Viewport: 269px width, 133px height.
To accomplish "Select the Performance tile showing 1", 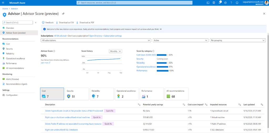I will point(152,94).
